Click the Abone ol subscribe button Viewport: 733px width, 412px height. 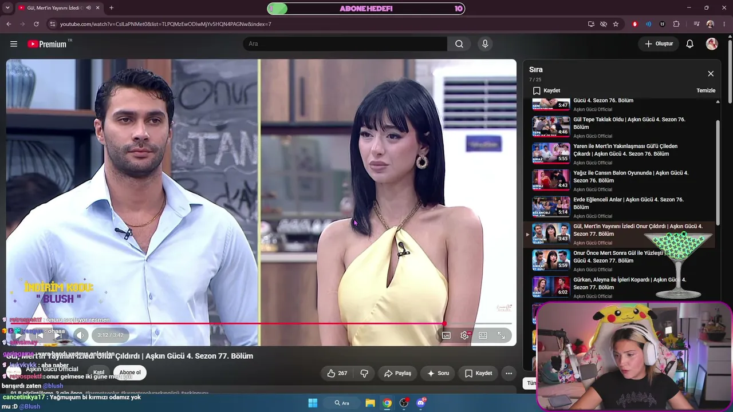click(x=130, y=373)
